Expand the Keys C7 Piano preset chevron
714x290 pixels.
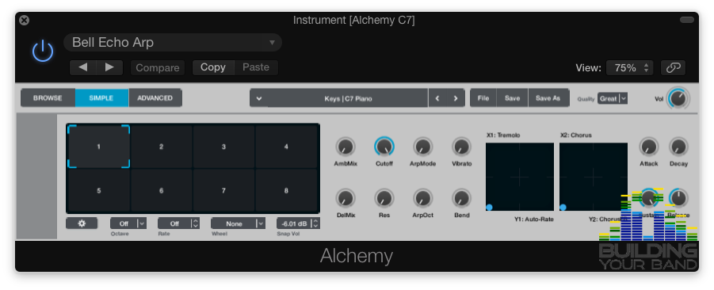click(258, 98)
